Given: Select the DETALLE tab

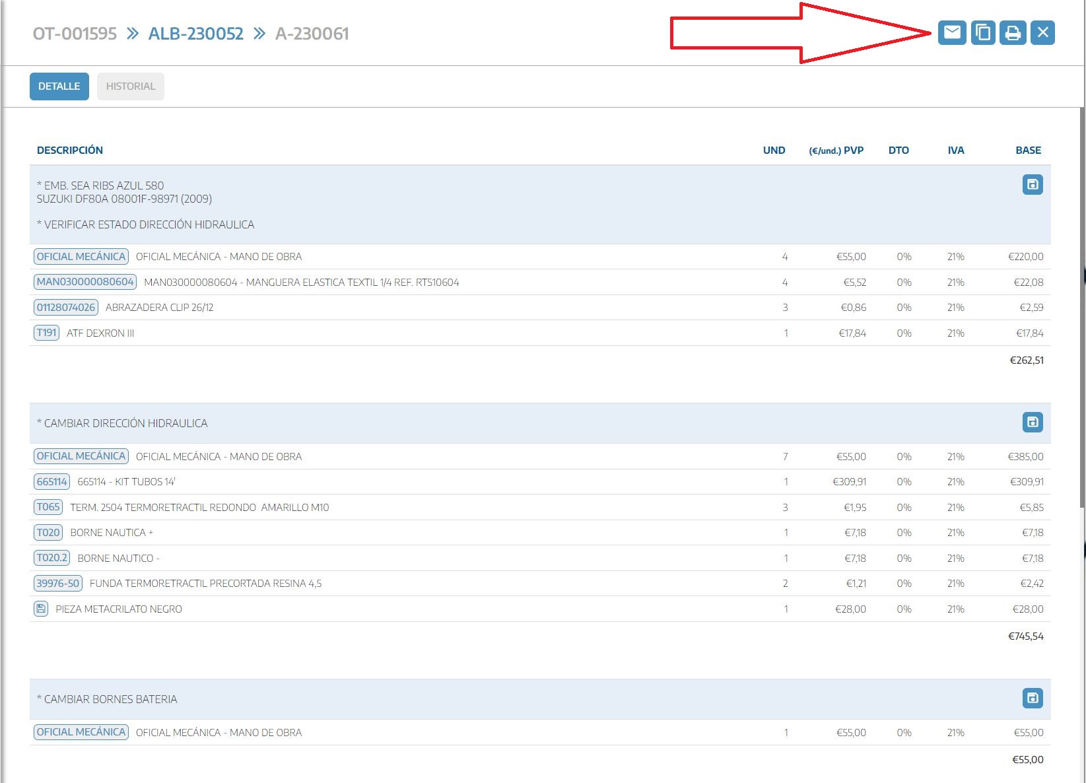Looking at the screenshot, I should (59, 86).
